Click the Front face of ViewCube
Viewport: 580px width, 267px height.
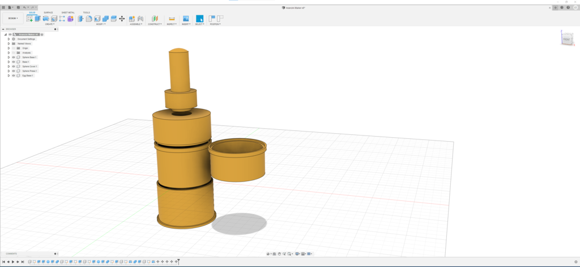566,39
